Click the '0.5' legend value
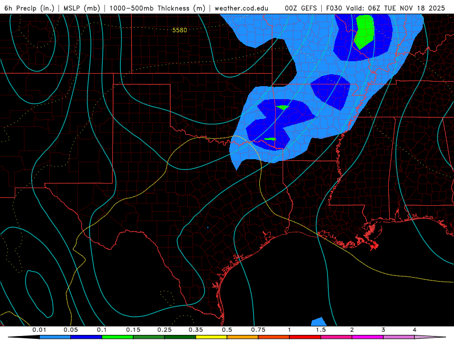Image resolution: width=454 pixels, height=340 pixels. point(227,330)
